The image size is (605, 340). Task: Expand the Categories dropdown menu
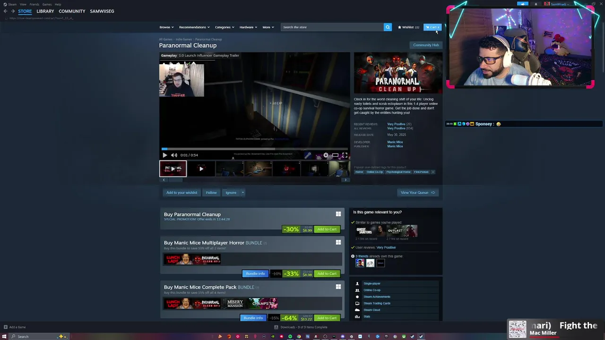(225, 27)
